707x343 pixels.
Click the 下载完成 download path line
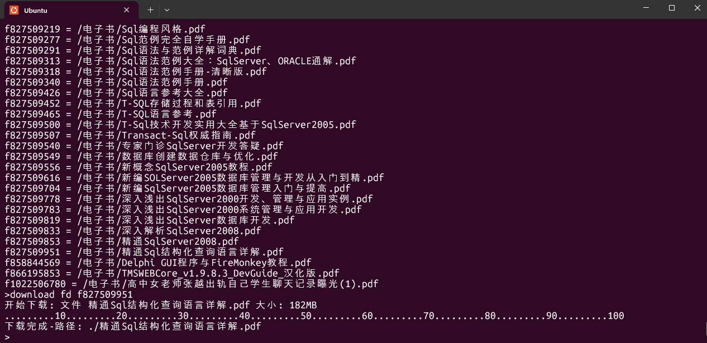click(x=133, y=326)
